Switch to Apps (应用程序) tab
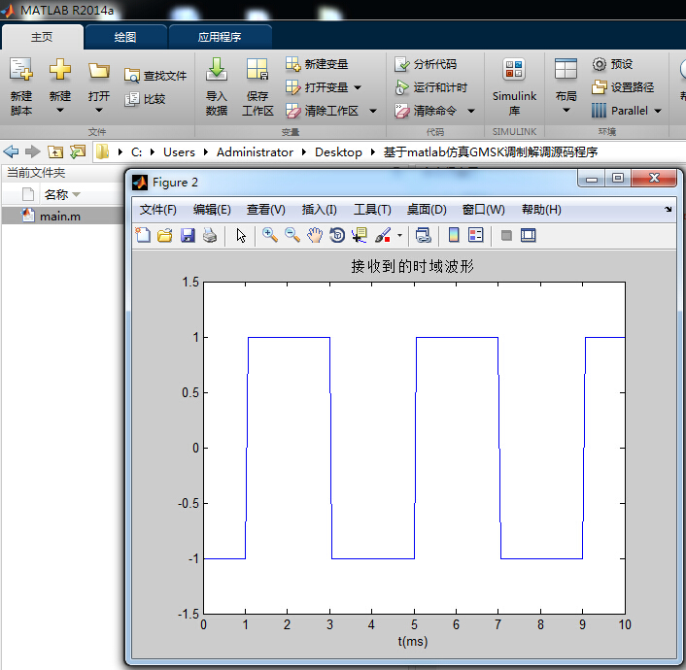Viewport: 686px width, 670px height. 220,37
